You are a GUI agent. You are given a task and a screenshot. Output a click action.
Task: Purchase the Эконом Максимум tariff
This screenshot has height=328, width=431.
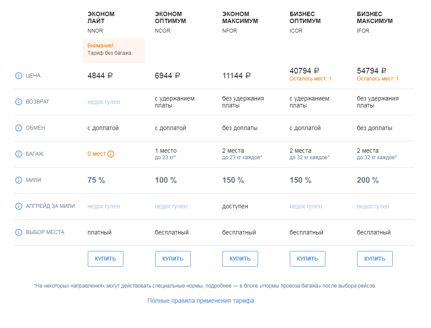click(x=240, y=259)
